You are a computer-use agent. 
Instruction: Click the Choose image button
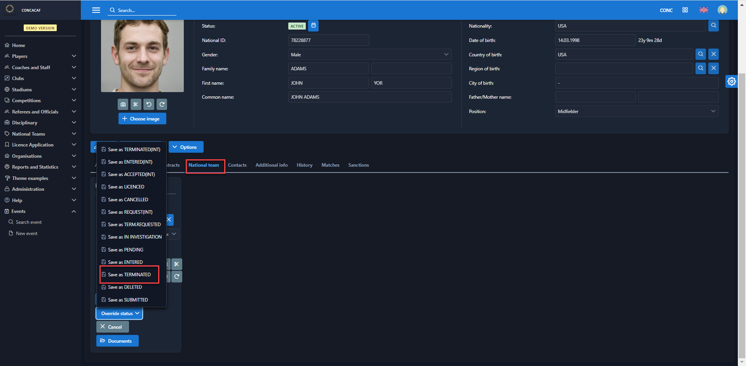point(142,119)
